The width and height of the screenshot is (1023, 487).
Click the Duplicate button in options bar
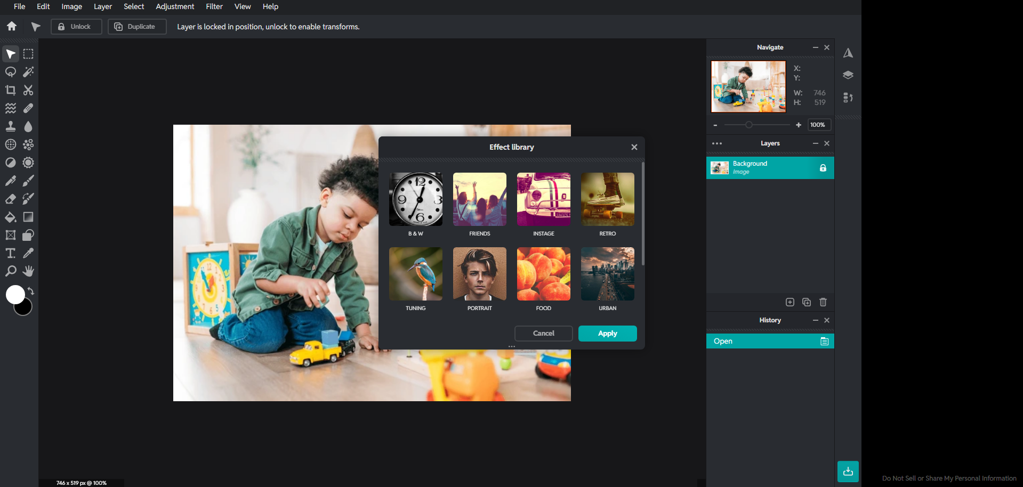click(x=137, y=27)
